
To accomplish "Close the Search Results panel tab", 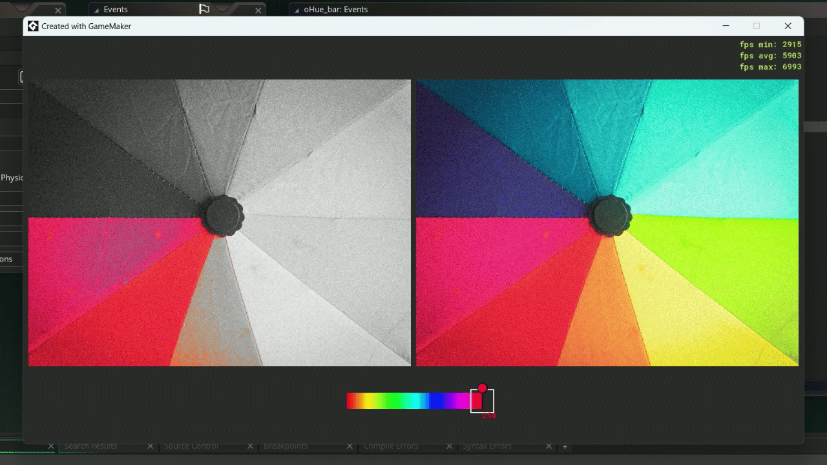I will 151,446.
